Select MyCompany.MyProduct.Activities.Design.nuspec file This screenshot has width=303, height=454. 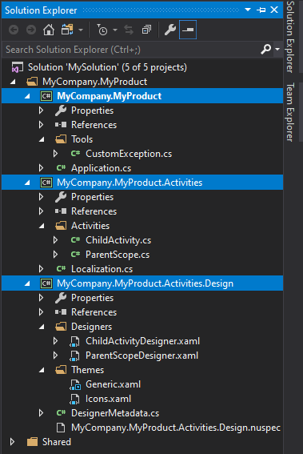[176, 428]
